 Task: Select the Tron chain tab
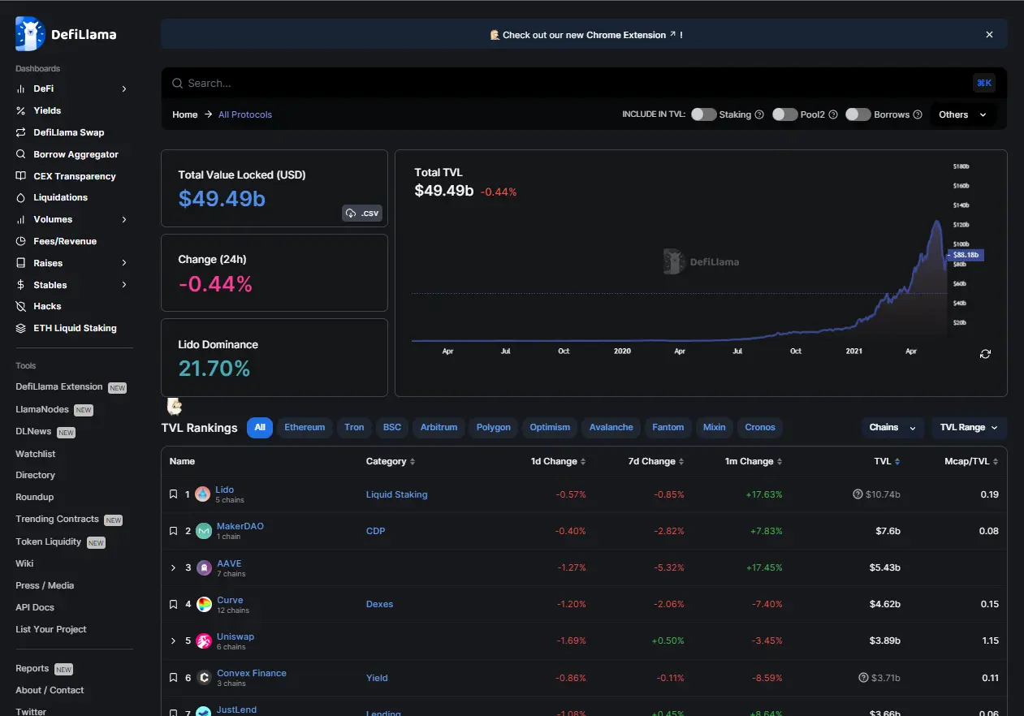[x=354, y=427]
